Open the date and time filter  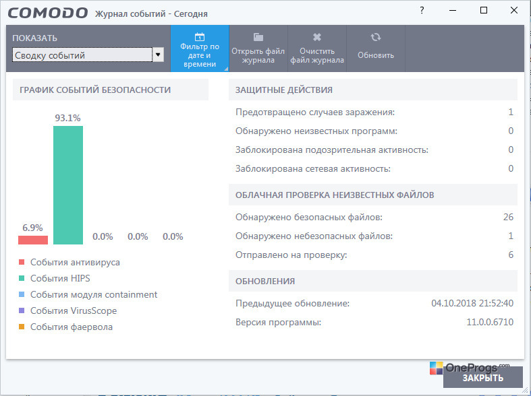click(x=200, y=48)
